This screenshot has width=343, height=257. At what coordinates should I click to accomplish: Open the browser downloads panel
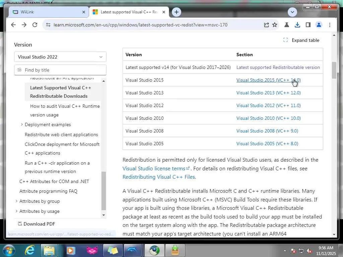(x=297, y=25)
